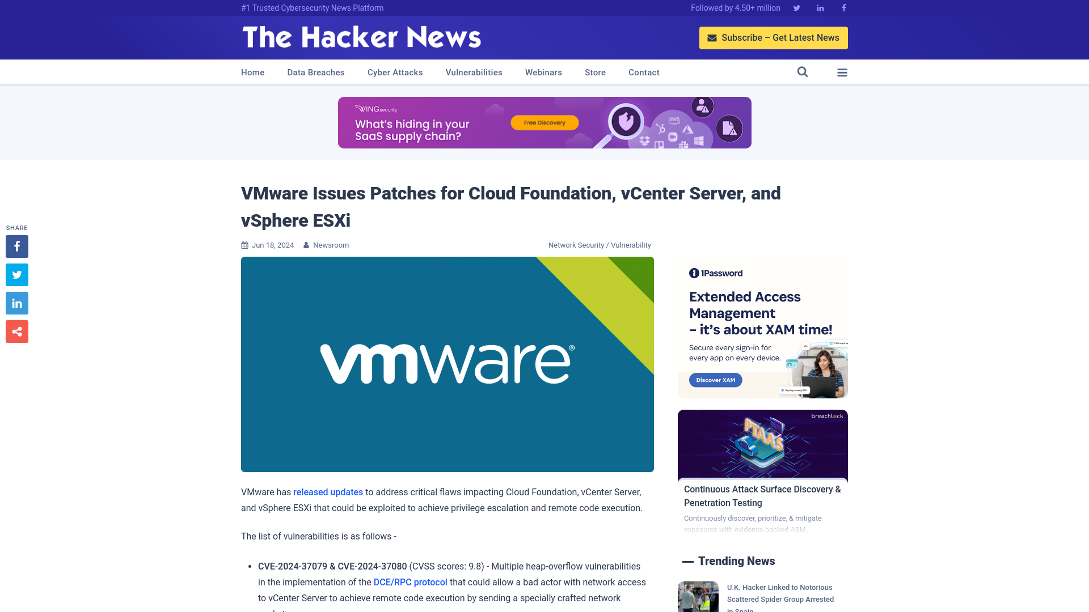This screenshot has width=1089, height=612.
Task: Open the released updates hyperlink
Action: pos(328,492)
